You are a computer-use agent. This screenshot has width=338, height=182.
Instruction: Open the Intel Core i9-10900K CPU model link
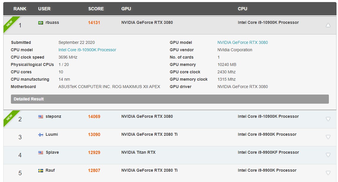coord(87,50)
